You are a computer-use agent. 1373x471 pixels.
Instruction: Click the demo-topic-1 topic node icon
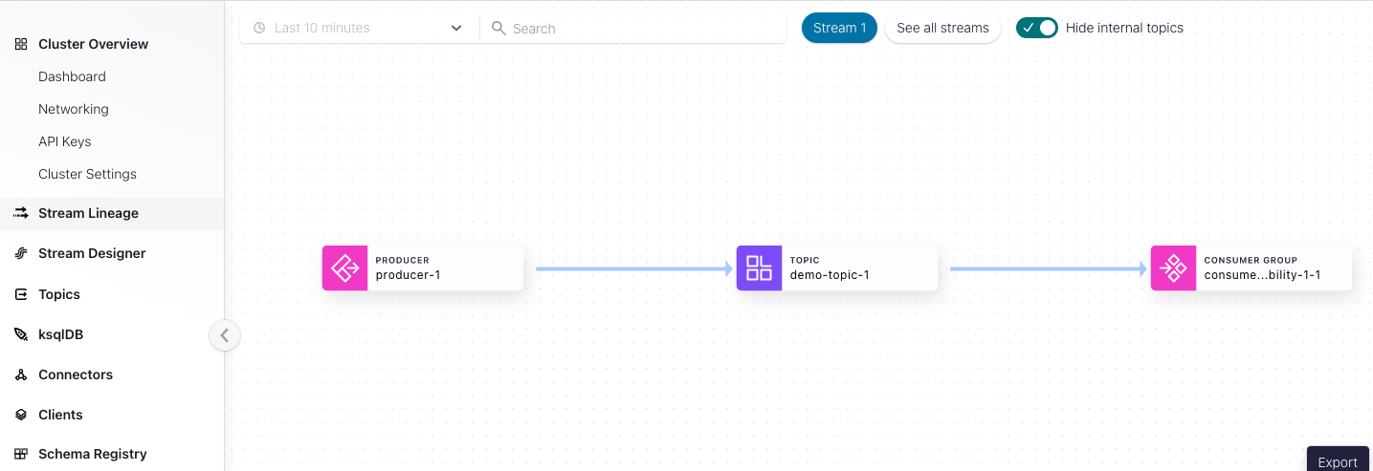pos(759,268)
